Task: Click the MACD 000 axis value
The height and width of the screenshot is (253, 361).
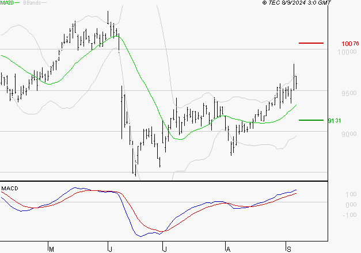Action: click(351, 205)
